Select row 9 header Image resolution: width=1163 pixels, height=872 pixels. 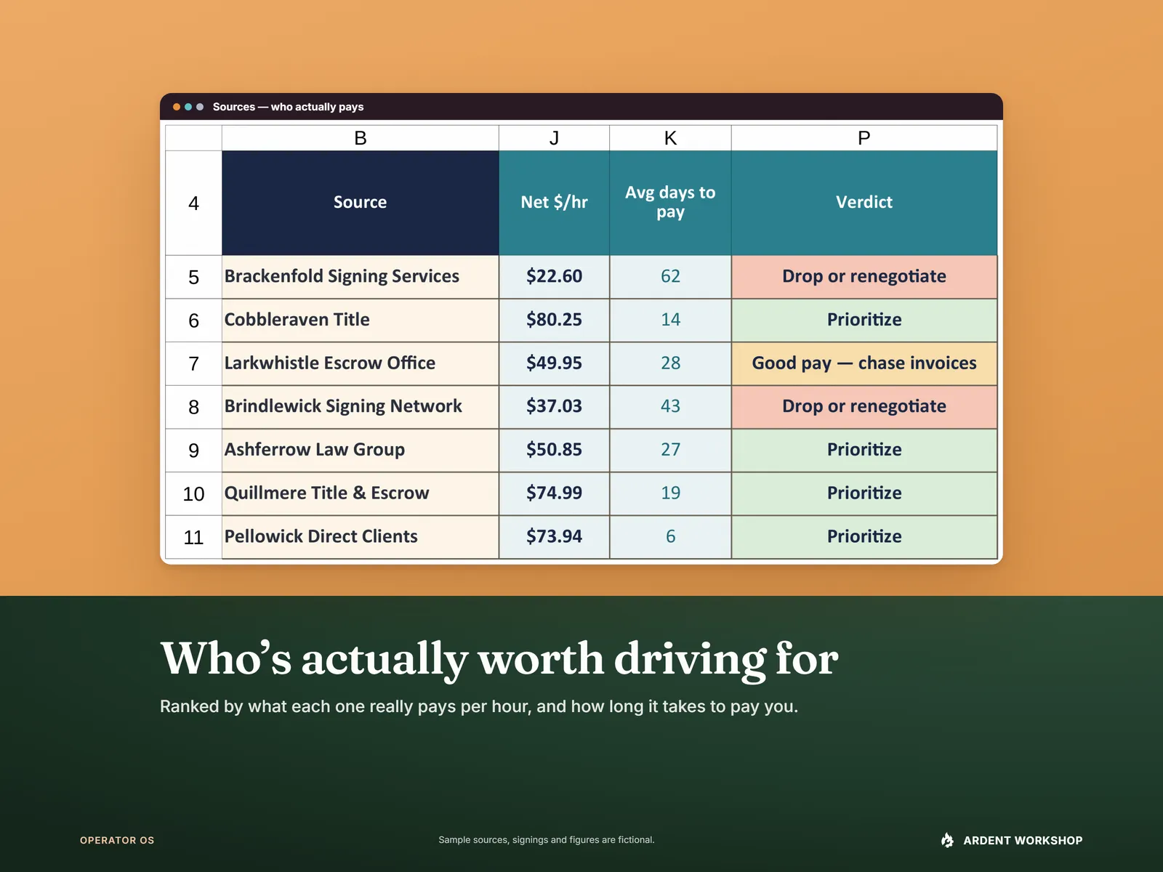(x=193, y=451)
